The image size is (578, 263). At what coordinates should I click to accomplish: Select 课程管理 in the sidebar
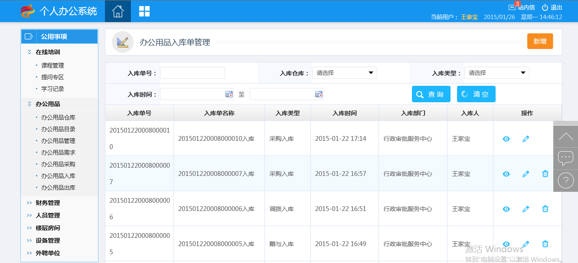[x=52, y=65]
